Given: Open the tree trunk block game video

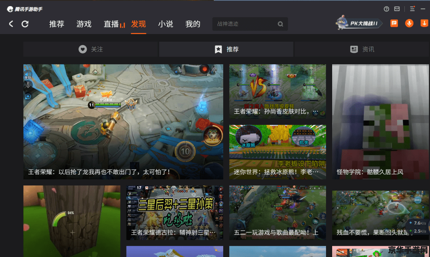Looking at the screenshot, I should [x=72, y=221].
